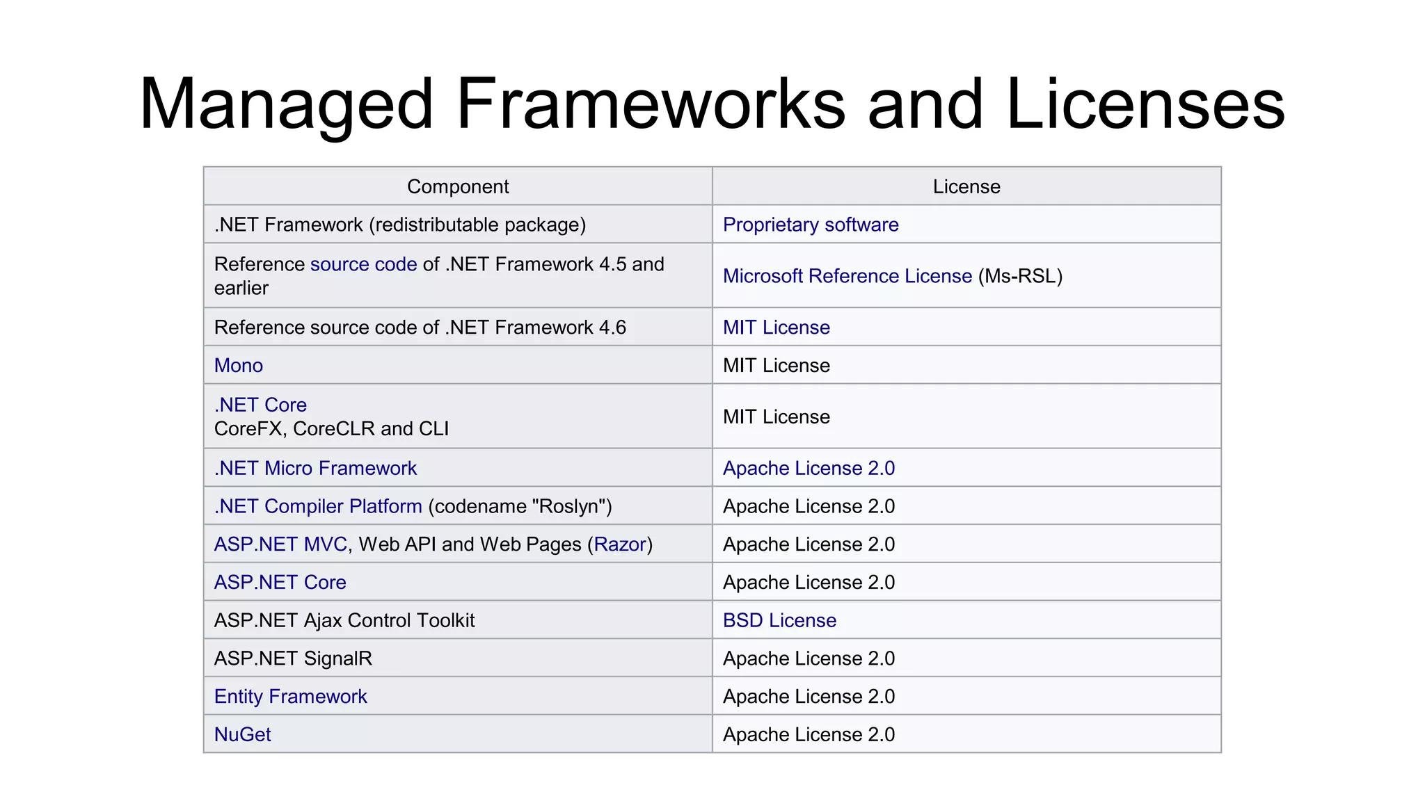Open the 'Razor' link

tap(620, 544)
